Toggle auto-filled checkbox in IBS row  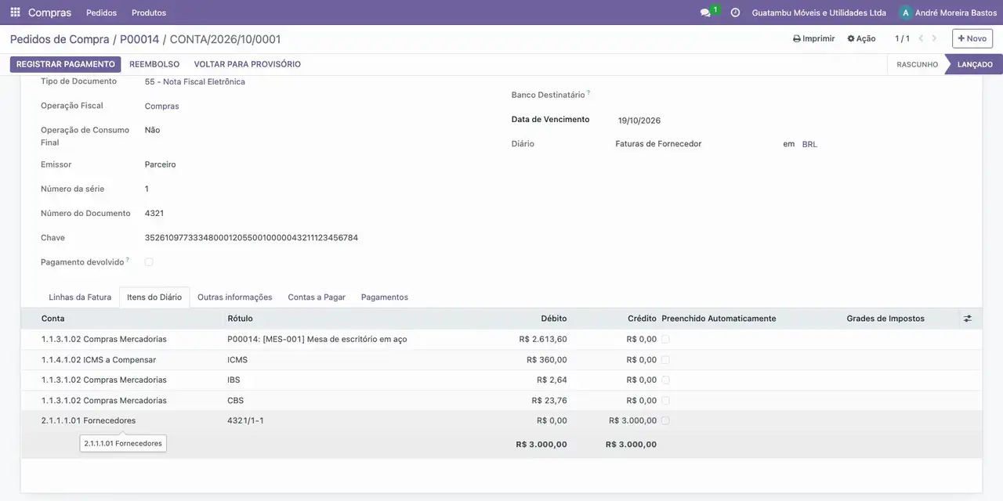[665, 380]
